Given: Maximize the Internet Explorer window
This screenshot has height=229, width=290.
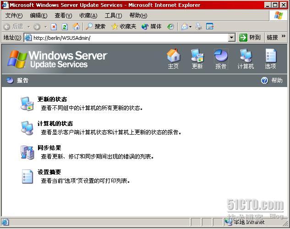Looking at the screenshot, I should tap(275, 5).
